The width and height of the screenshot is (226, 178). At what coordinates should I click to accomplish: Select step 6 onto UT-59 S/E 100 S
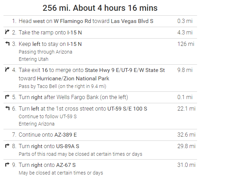100,116
